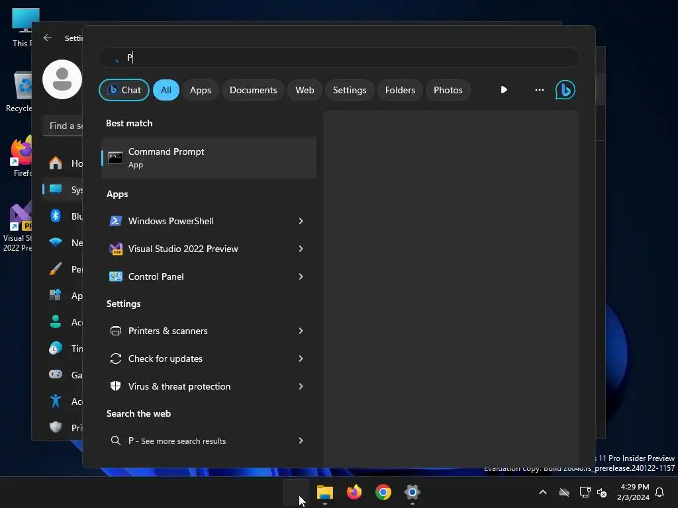The height and width of the screenshot is (508, 678).
Task: Expand Control Panel result chevron
Action: tap(301, 276)
